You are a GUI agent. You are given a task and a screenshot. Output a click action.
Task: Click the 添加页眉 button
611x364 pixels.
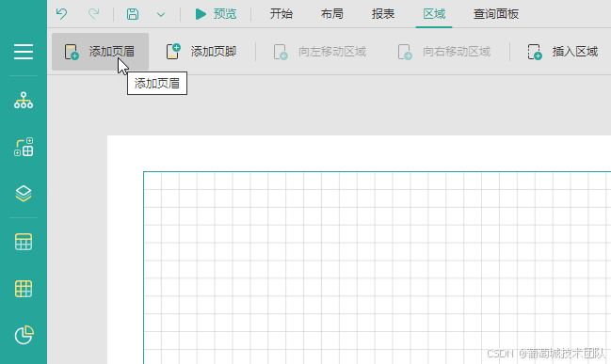100,52
